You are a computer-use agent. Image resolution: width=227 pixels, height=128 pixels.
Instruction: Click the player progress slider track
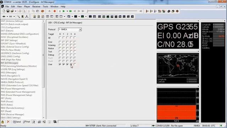(112, 11)
